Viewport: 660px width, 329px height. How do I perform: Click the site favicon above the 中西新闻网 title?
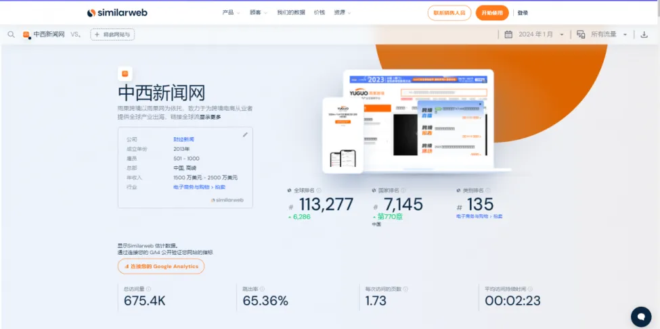coord(125,74)
